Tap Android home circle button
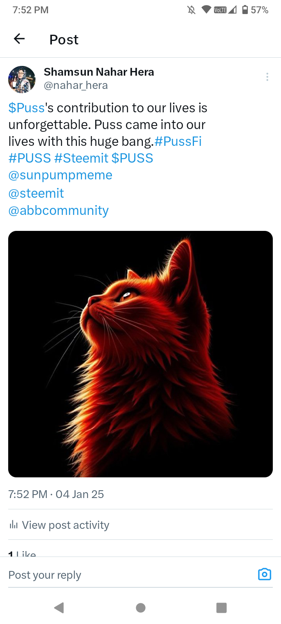The width and height of the screenshot is (281, 624). 140,607
